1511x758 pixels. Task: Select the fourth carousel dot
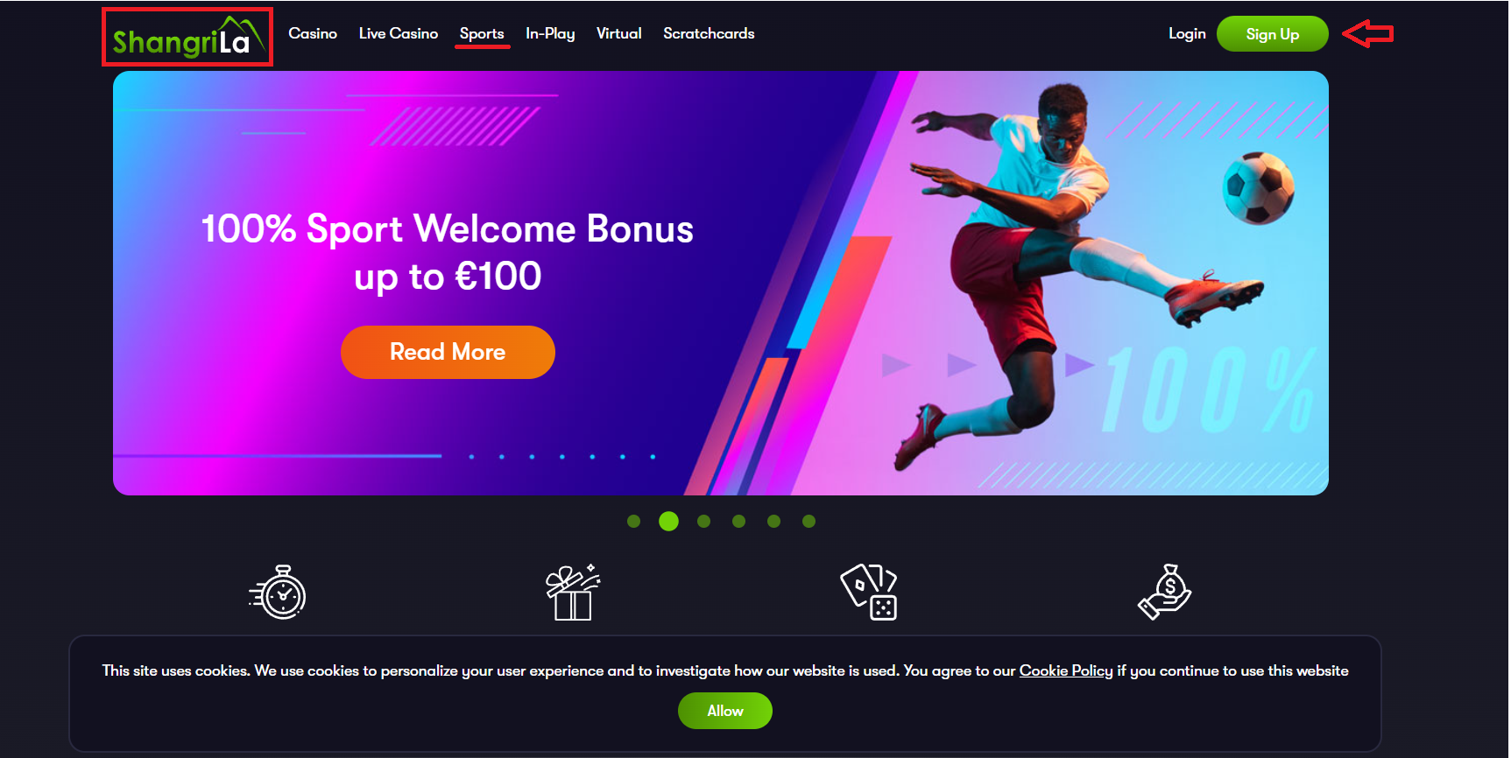739,522
